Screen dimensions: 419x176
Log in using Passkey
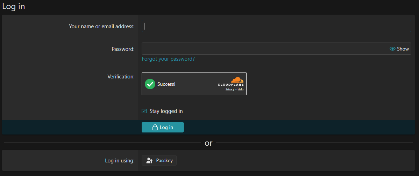tap(159, 161)
